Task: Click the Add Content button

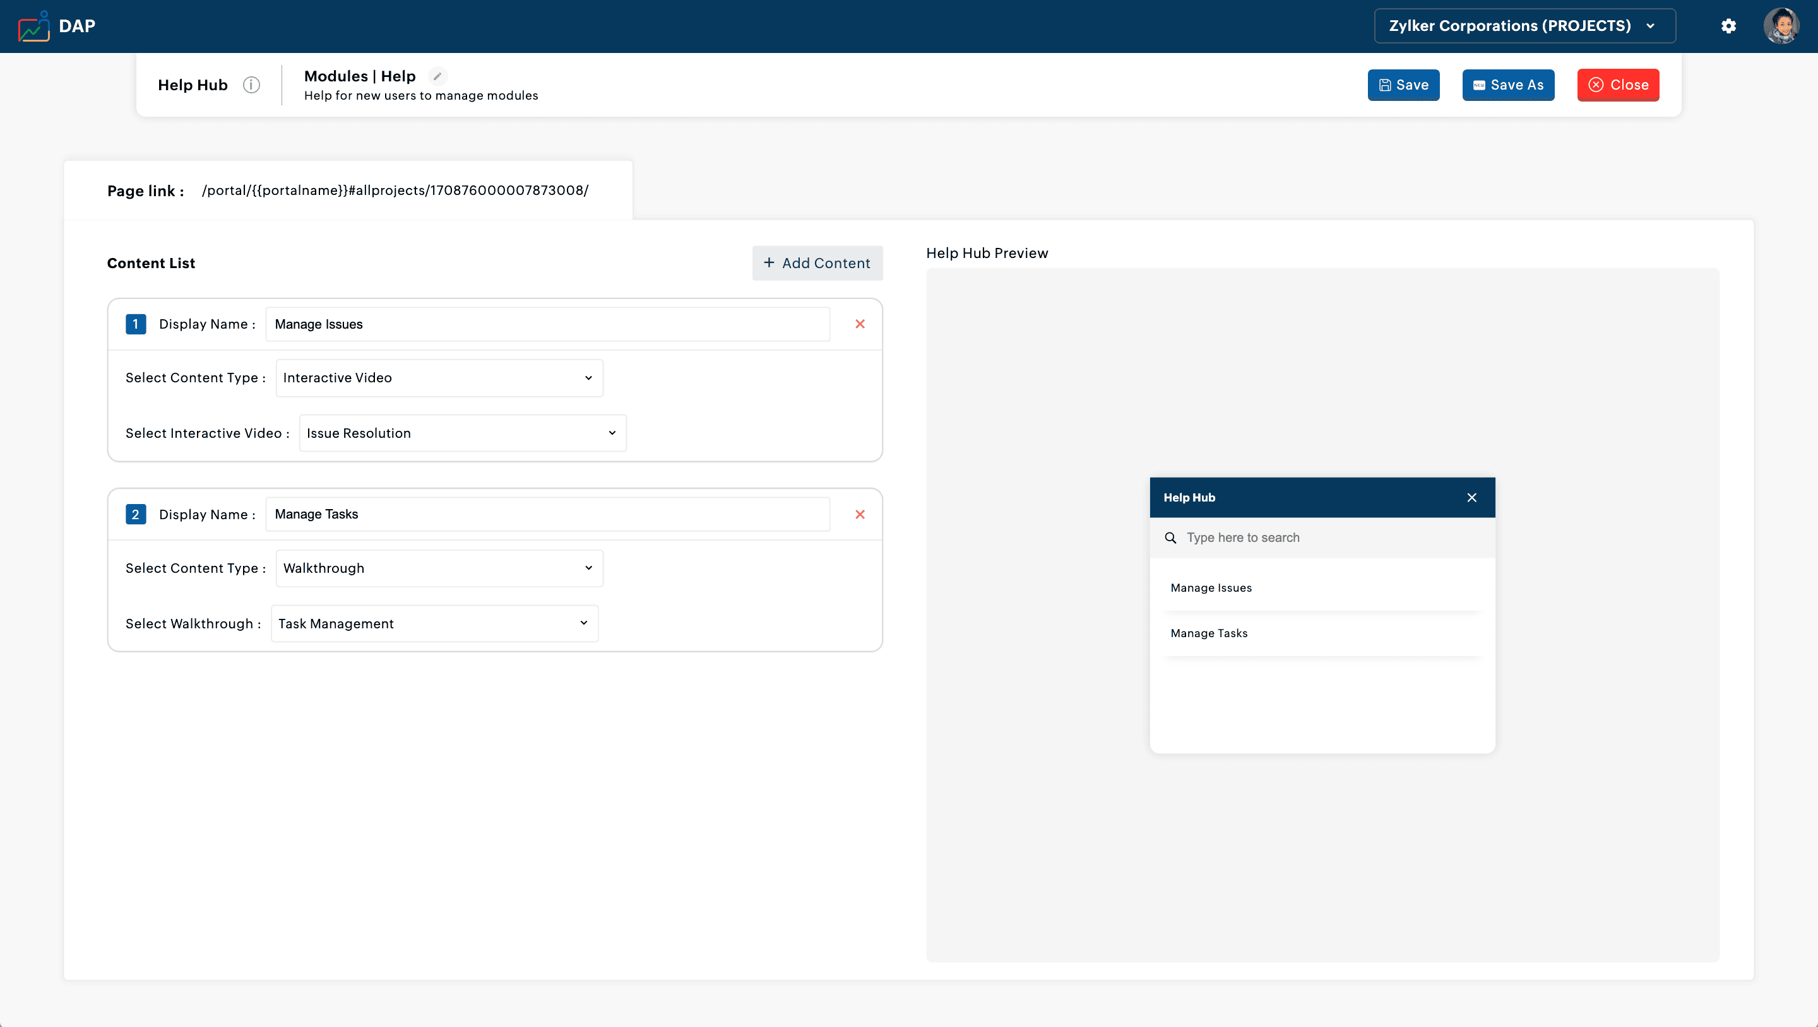Action: click(817, 263)
